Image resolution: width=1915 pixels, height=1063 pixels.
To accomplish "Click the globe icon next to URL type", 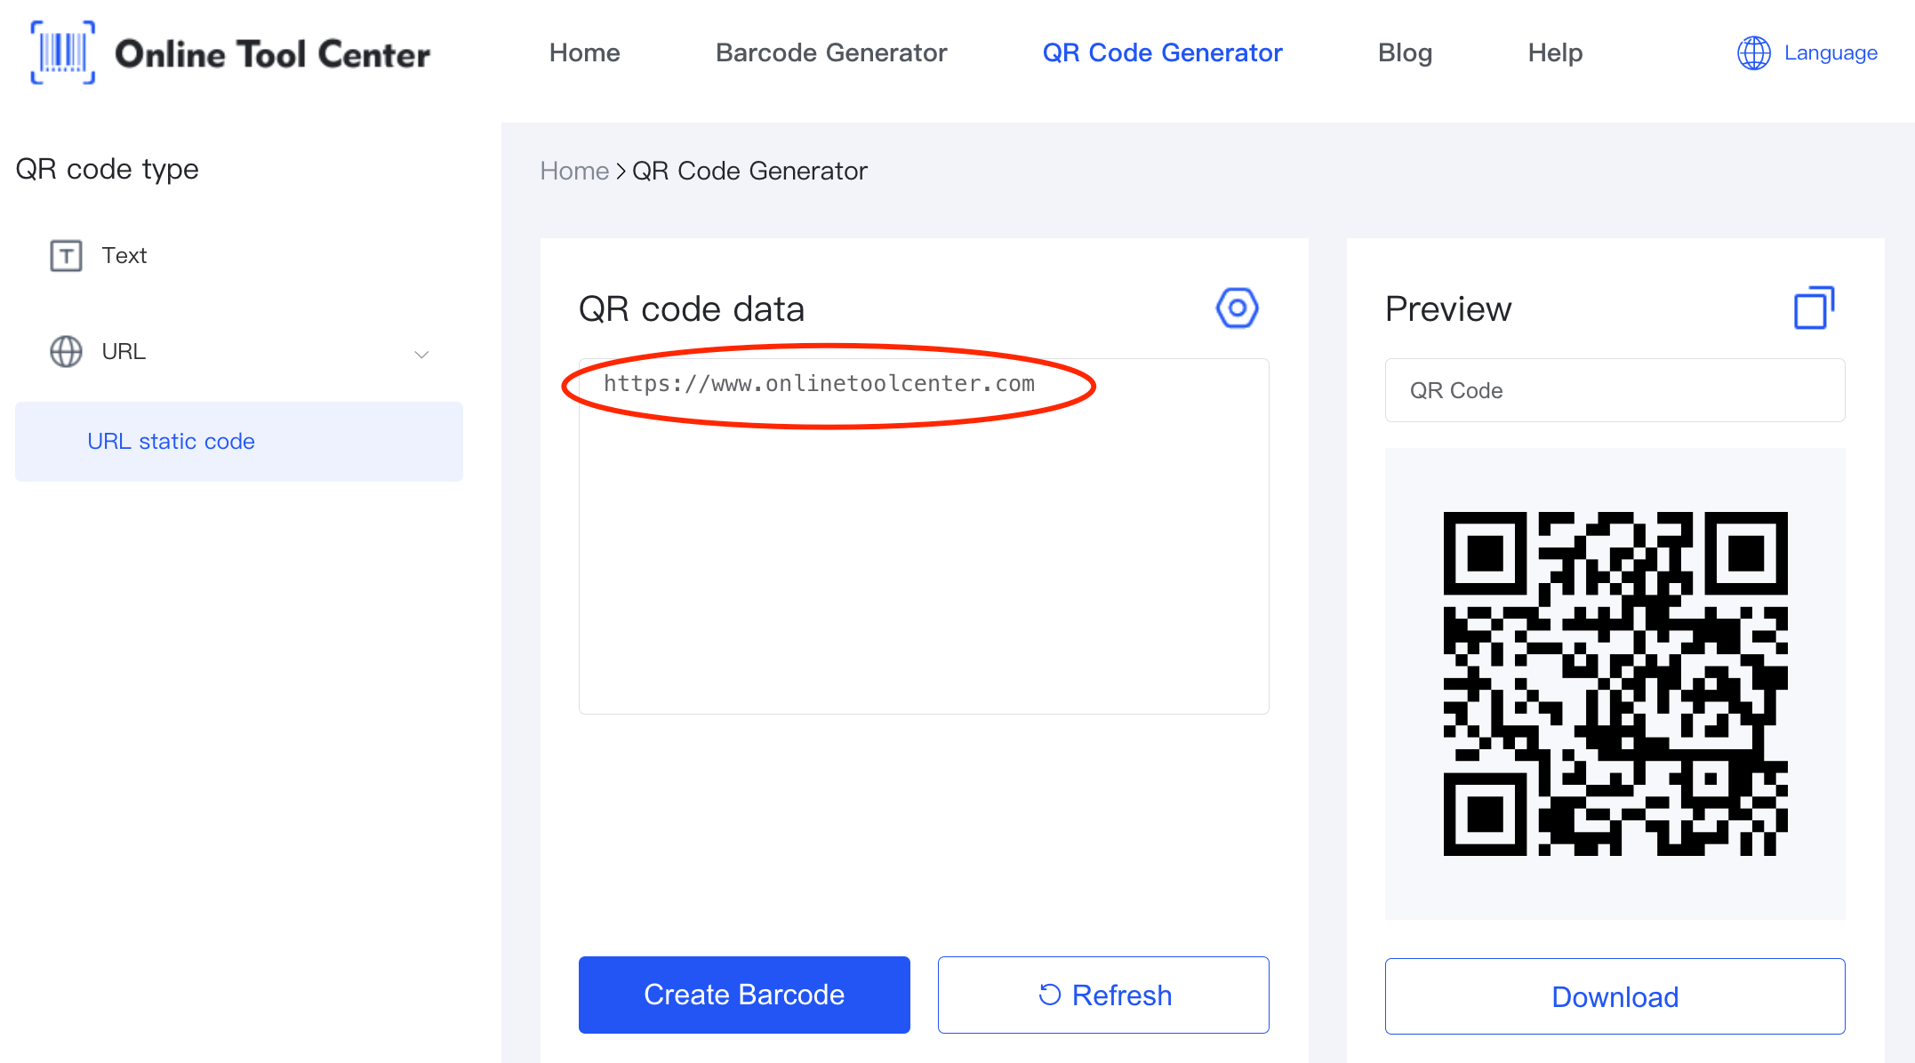I will coord(64,349).
